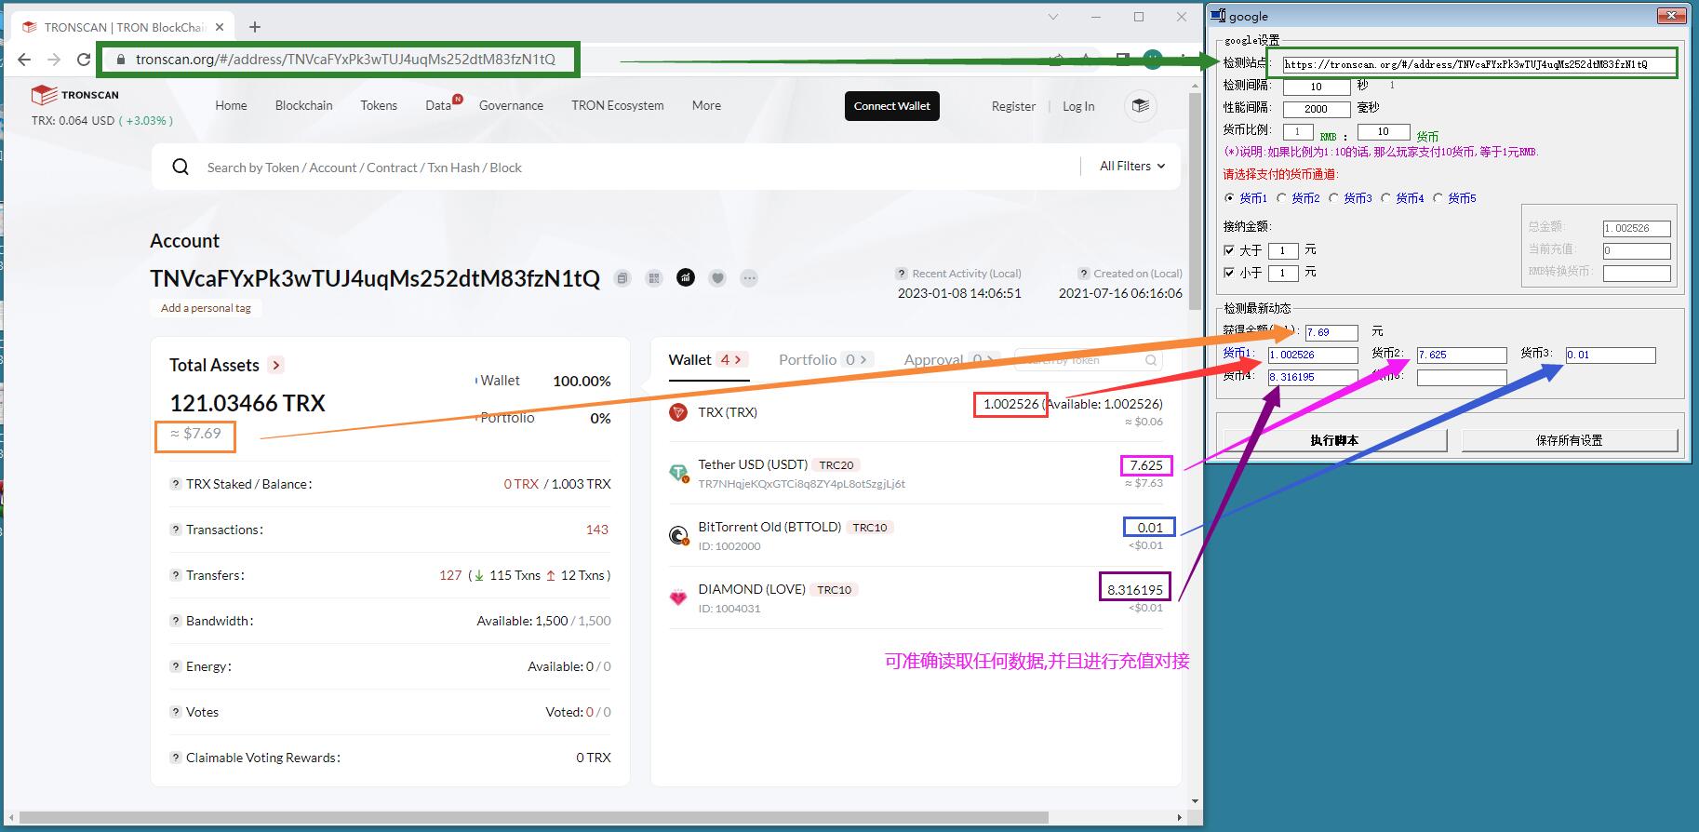Open the All Filters dropdown
The image size is (1699, 832).
pyautogui.click(x=1131, y=167)
